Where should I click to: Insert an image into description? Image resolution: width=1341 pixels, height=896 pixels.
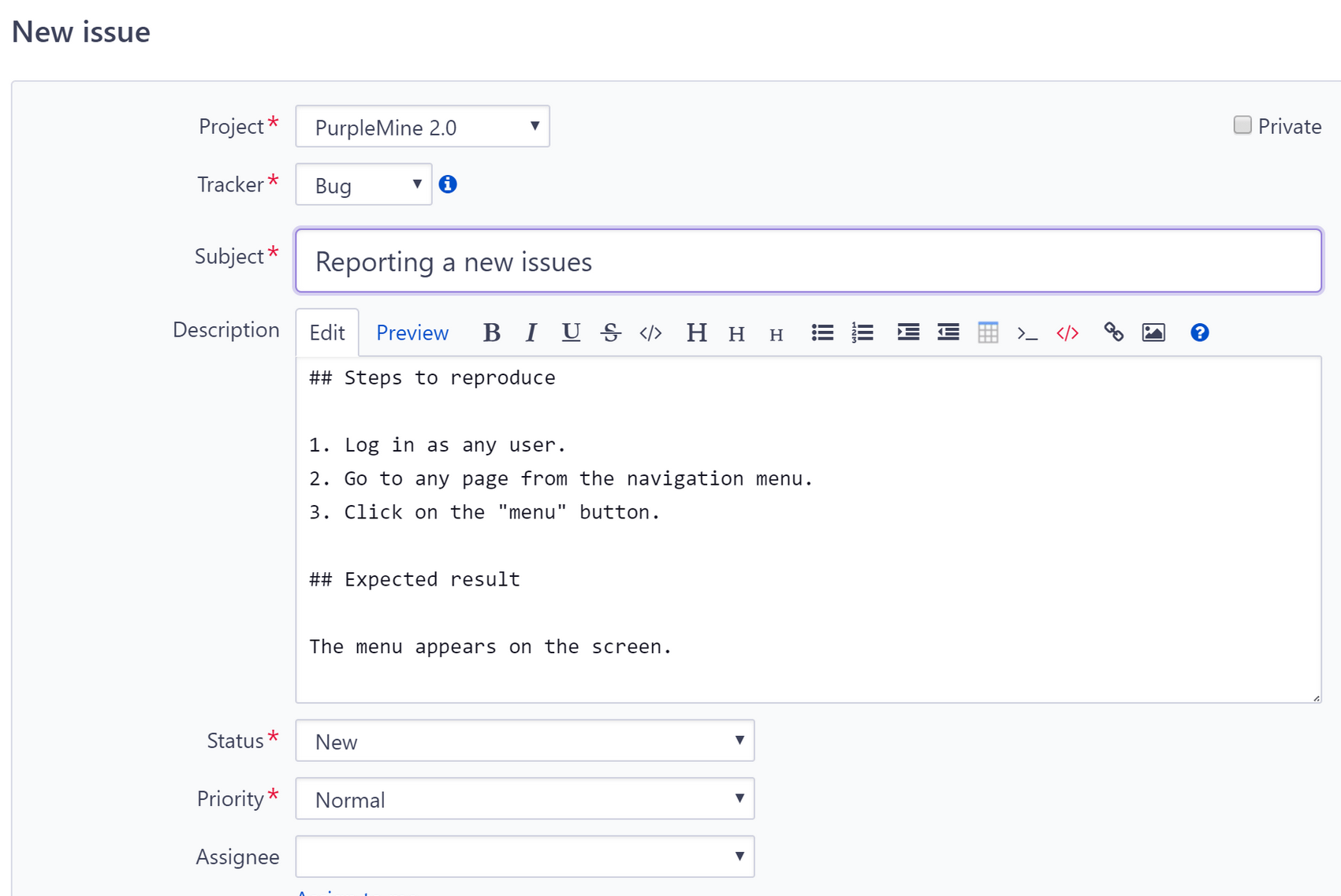(1153, 333)
